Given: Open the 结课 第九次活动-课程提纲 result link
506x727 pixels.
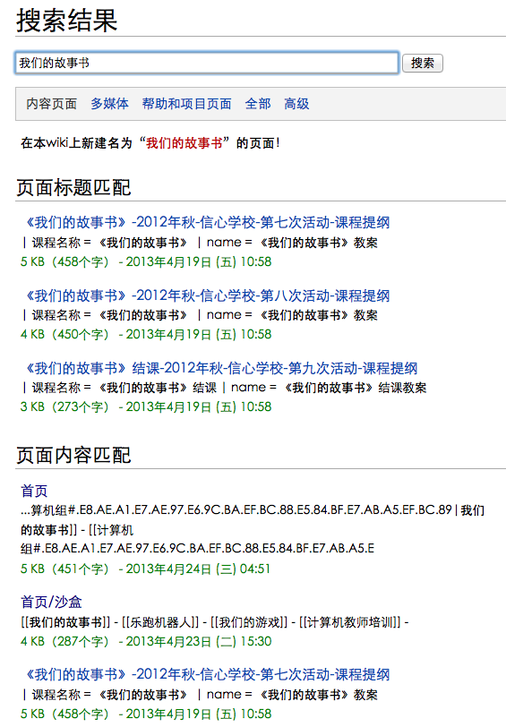Looking at the screenshot, I should coord(219,368).
